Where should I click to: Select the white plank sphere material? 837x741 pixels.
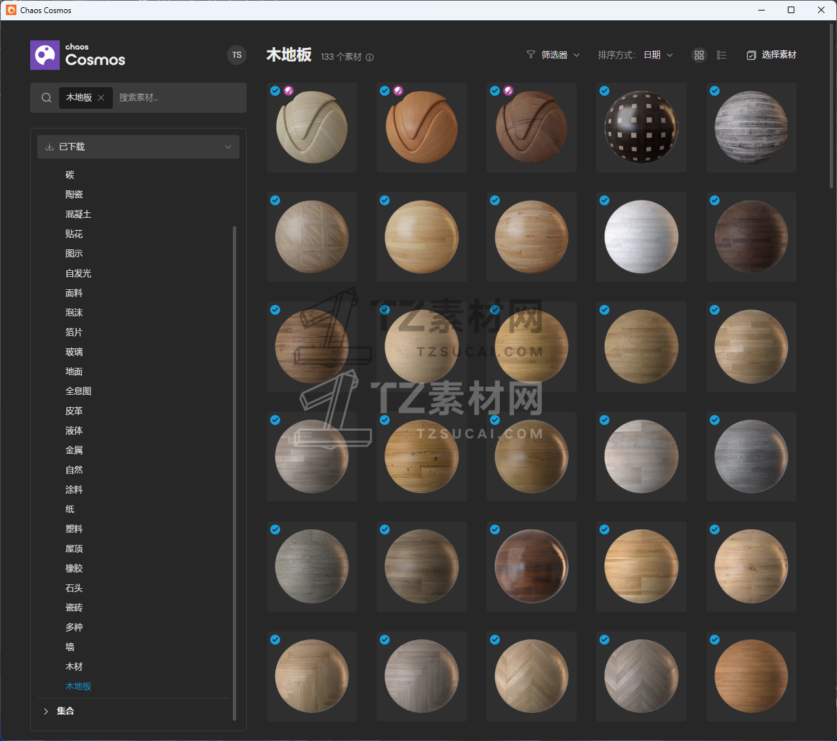click(x=642, y=237)
